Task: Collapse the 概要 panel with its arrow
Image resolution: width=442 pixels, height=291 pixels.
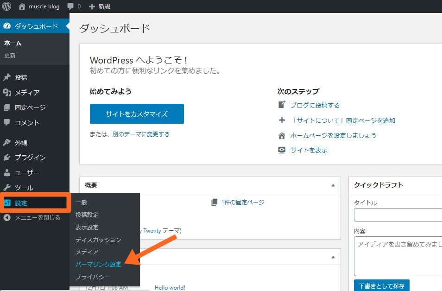Action: [333, 185]
